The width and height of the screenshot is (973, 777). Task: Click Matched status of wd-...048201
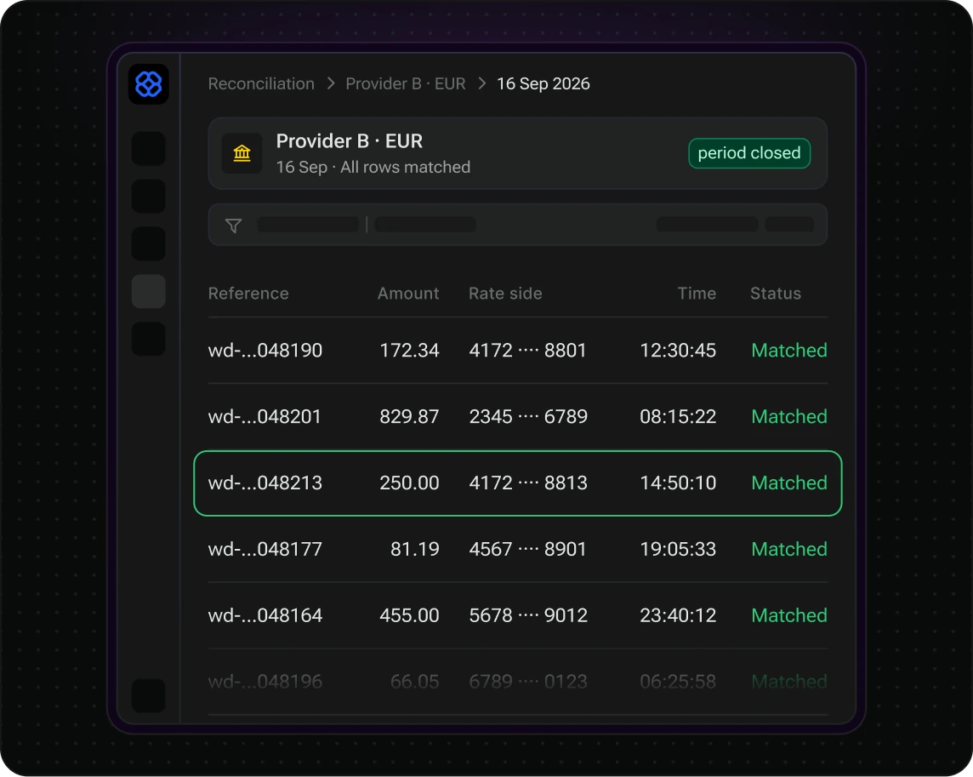(x=788, y=417)
